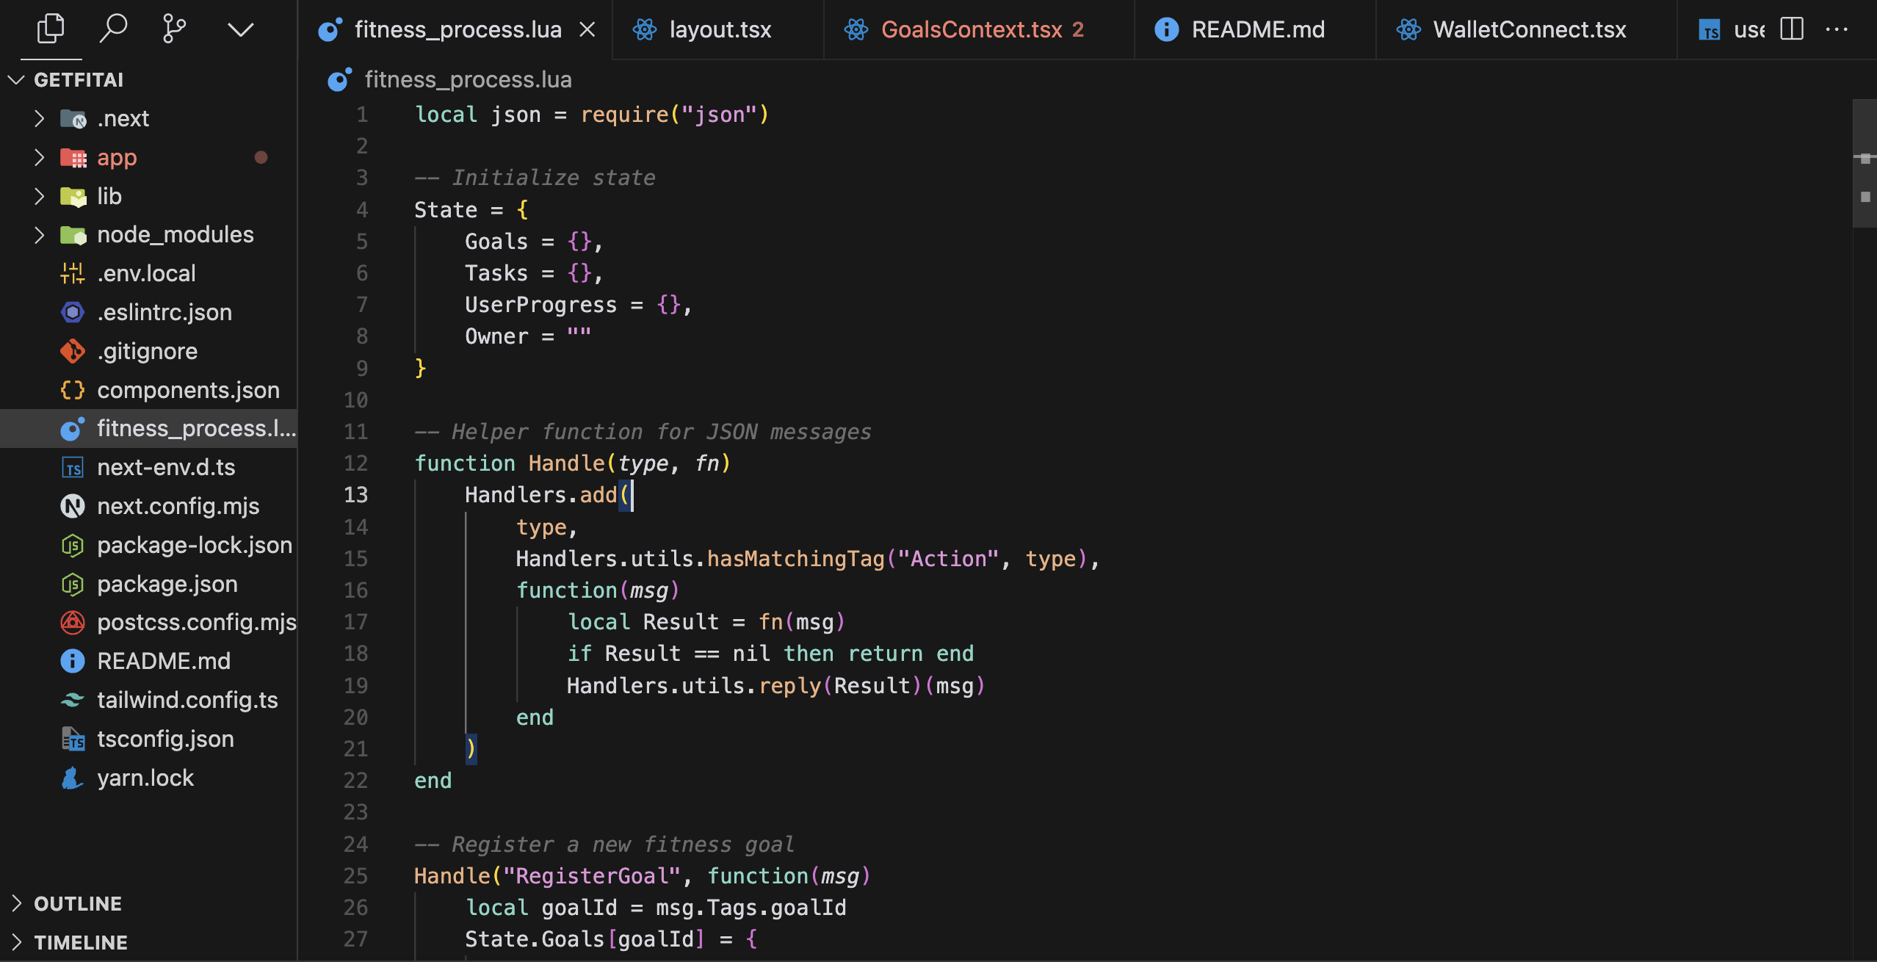
Task: Switch to the GoalsContext.tsx tab
Action: [x=971, y=29]
